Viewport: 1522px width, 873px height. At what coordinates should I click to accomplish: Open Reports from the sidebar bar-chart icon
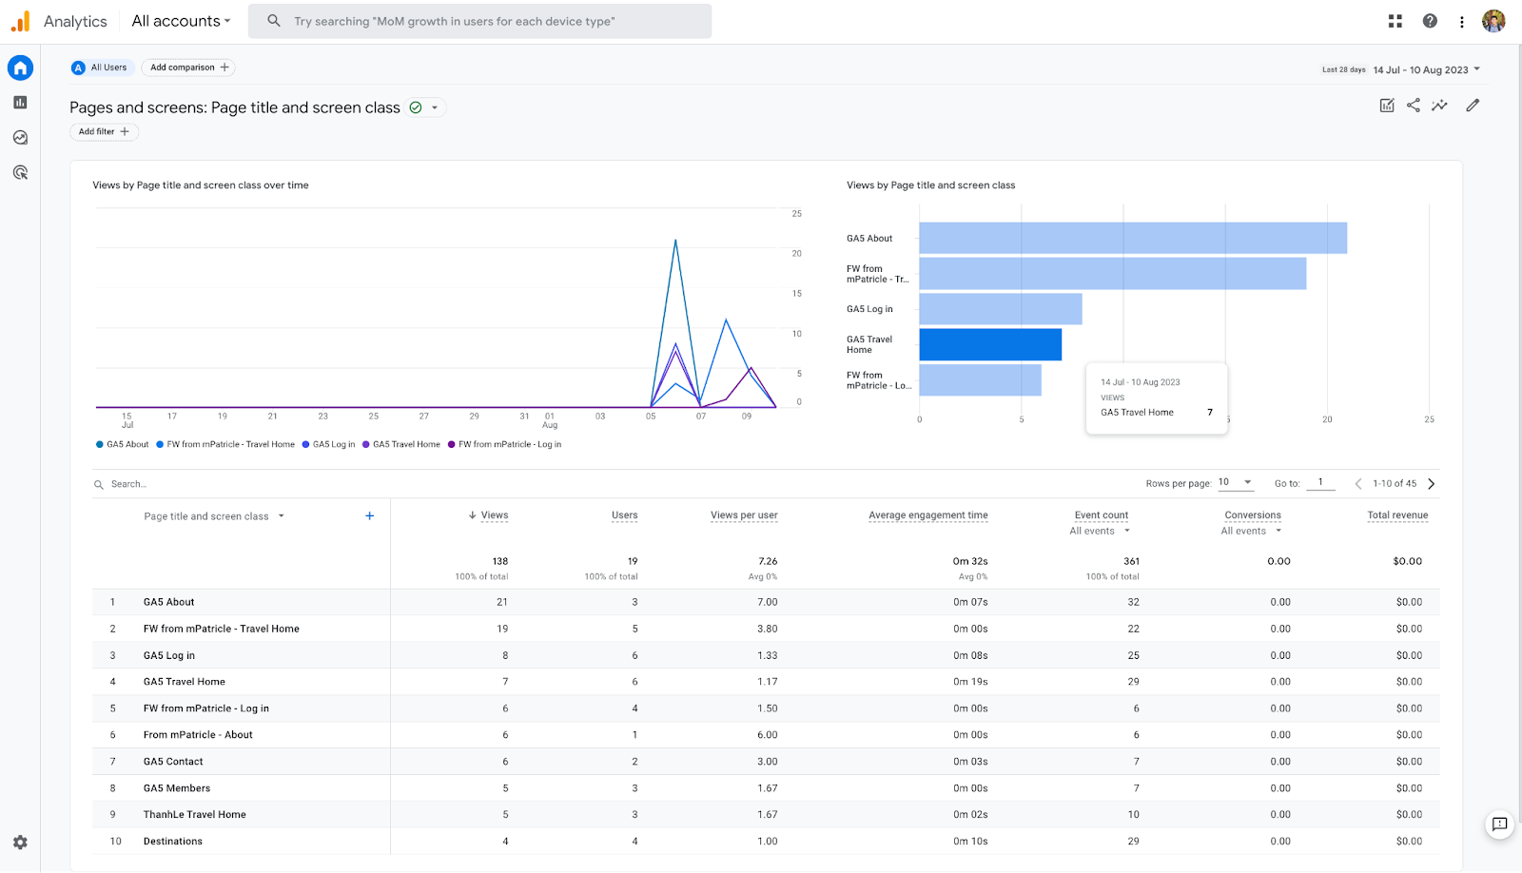pyautogui.click(x=20, y=103)
